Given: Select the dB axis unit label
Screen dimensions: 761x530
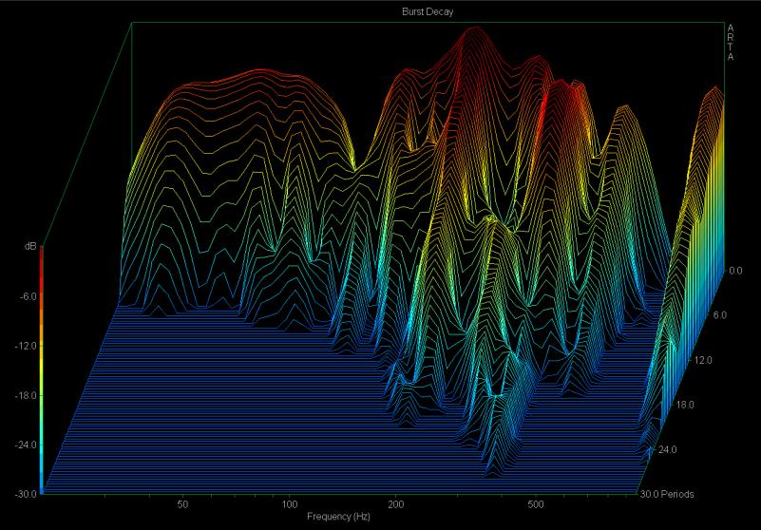Looking at the screenshot, I should click(x=30, y=247).
